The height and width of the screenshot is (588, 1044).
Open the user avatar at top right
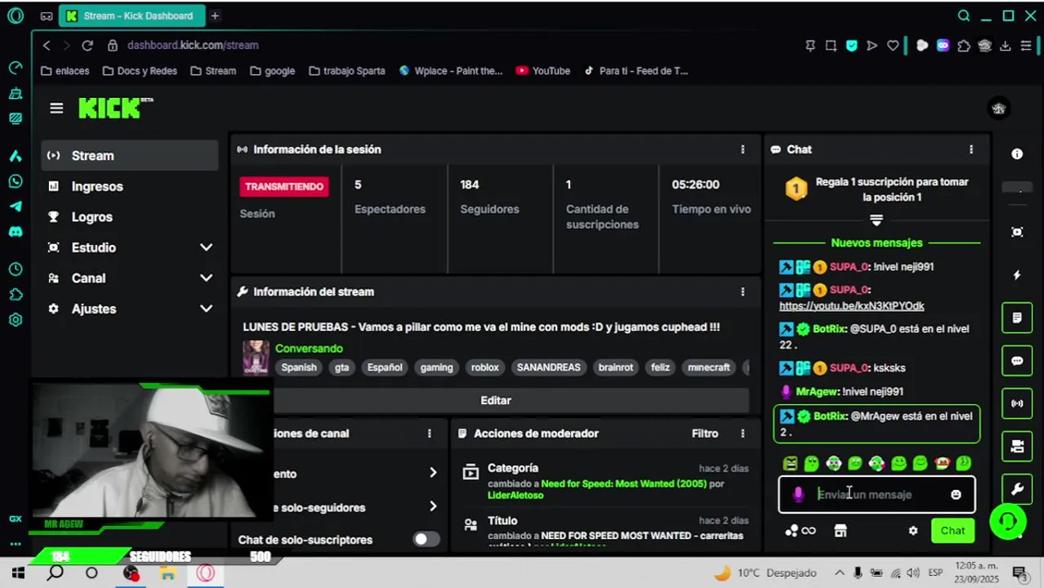[x=998, y=109]
